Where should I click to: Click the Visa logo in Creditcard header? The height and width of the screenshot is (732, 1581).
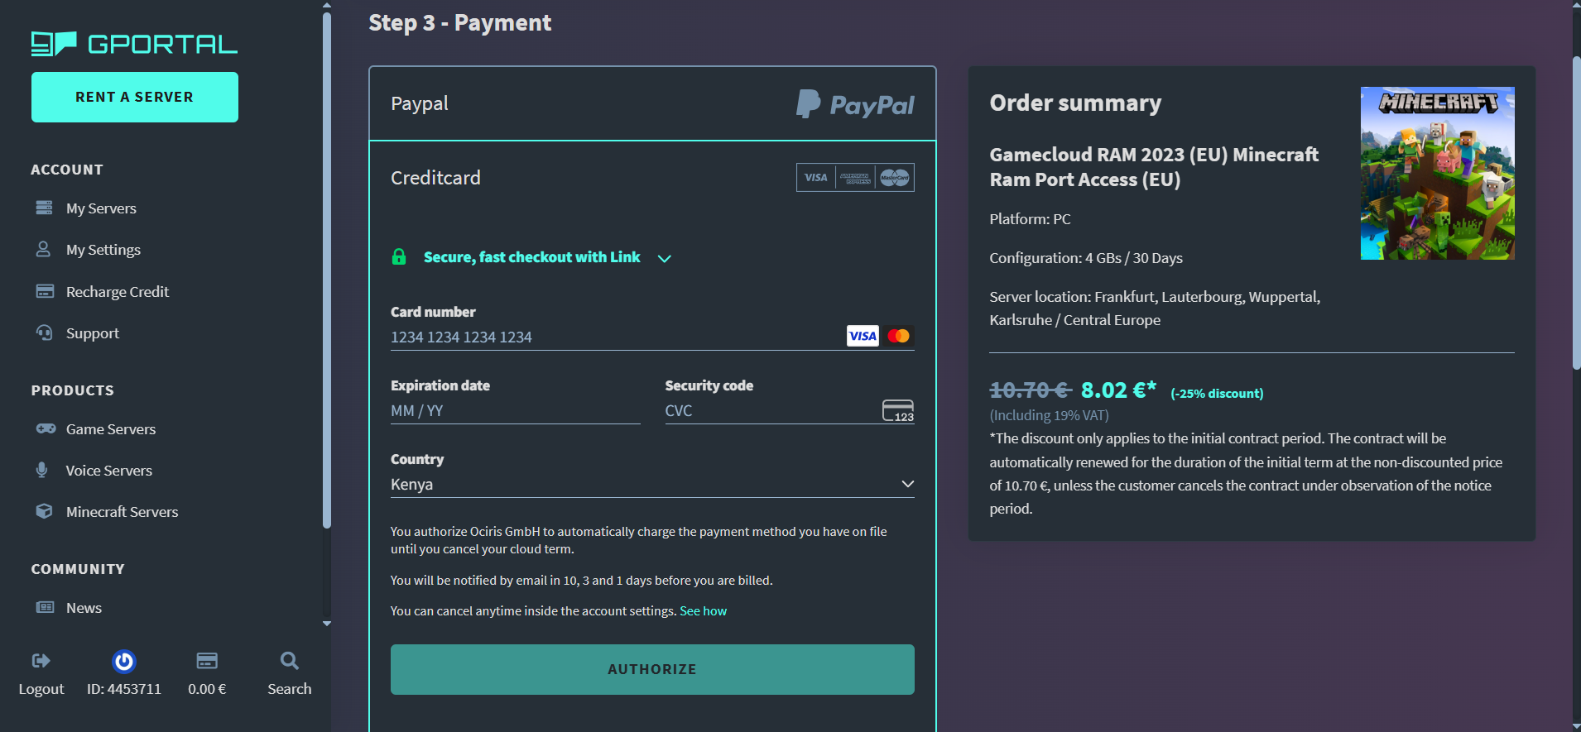816,177
